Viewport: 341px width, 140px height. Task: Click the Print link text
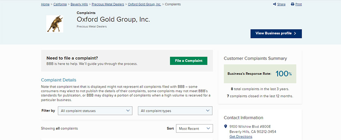click(x=299, y=4)
